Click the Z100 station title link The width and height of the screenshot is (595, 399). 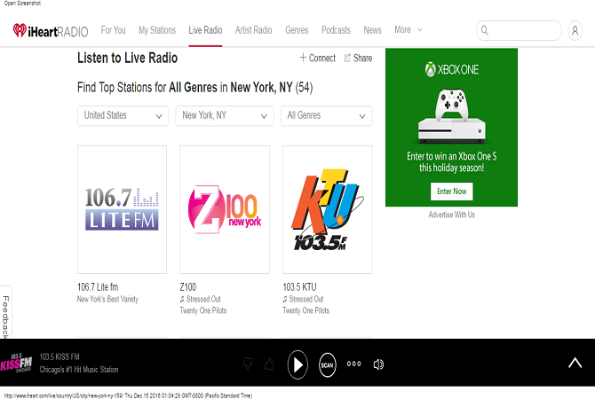point(188,287)
